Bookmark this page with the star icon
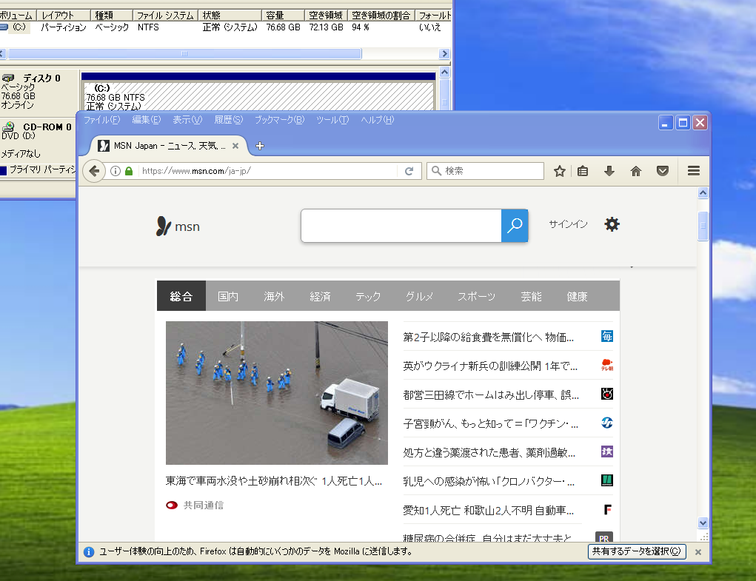The height and width of the screenshot is (581, 756). point(559,171)
